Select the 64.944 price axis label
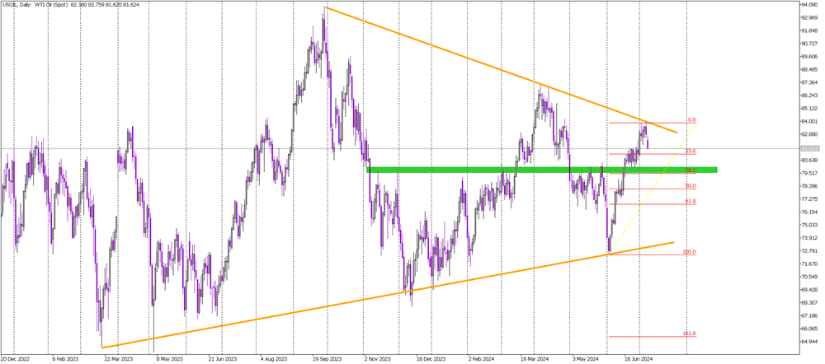The width and height of the screenshot is (825, 364). click(808, 342)
